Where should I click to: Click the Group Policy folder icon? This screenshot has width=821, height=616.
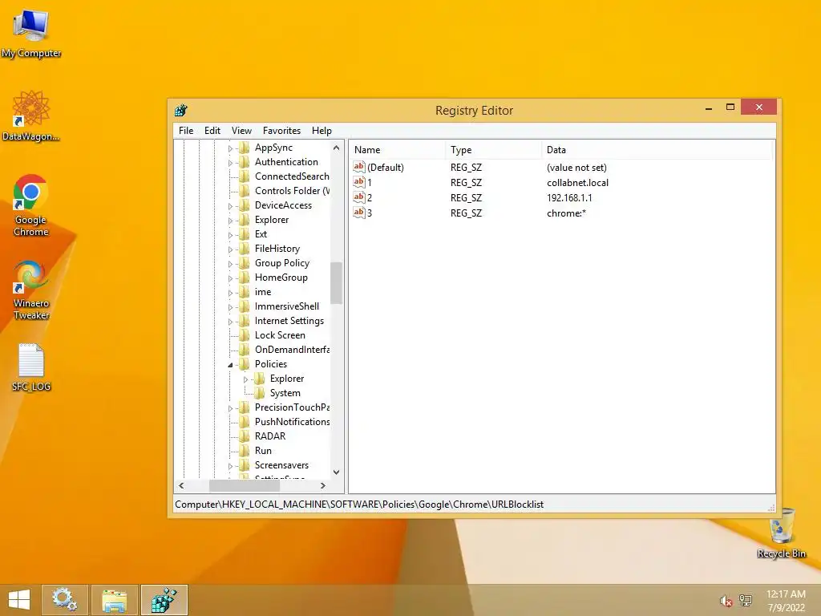[x=245, y=263]
